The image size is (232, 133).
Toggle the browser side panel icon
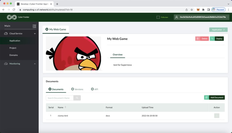coord(208,9)
